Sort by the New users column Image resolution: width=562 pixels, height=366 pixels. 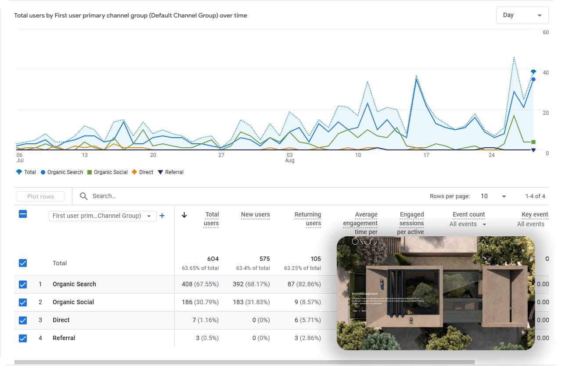click(x=255, y=215)
